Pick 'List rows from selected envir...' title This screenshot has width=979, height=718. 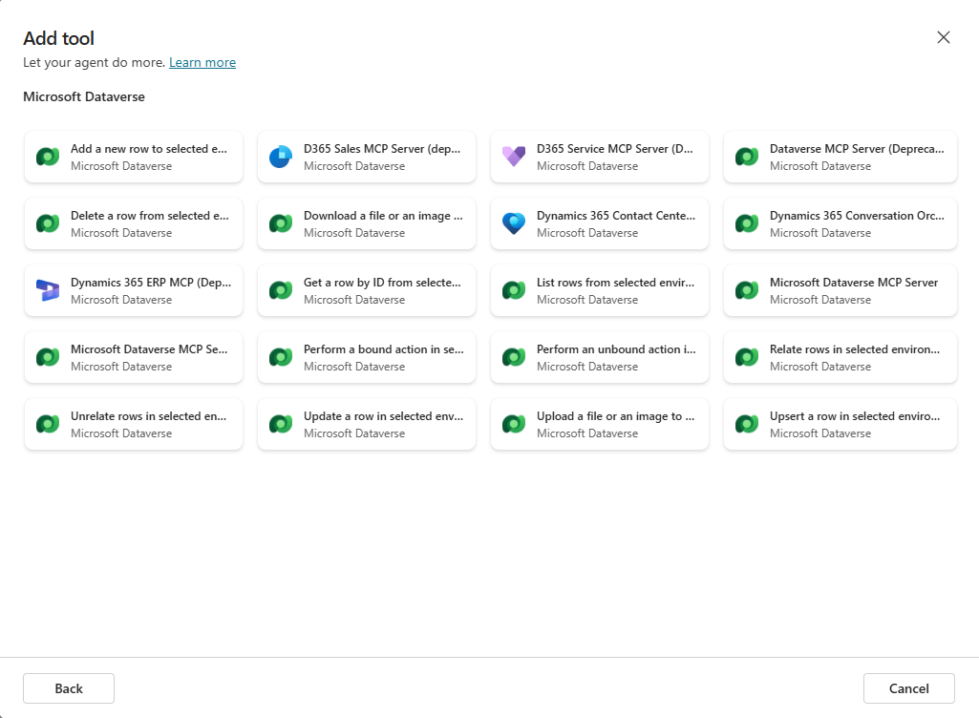(615, 283)
